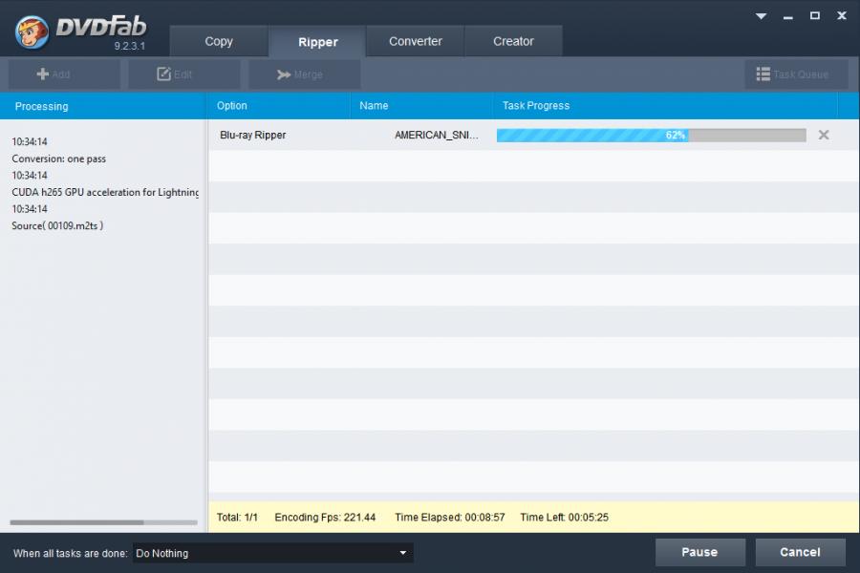Open the title bar dropdown menu arrow
This screenshot has height=573, width=860.
point(761,16)
